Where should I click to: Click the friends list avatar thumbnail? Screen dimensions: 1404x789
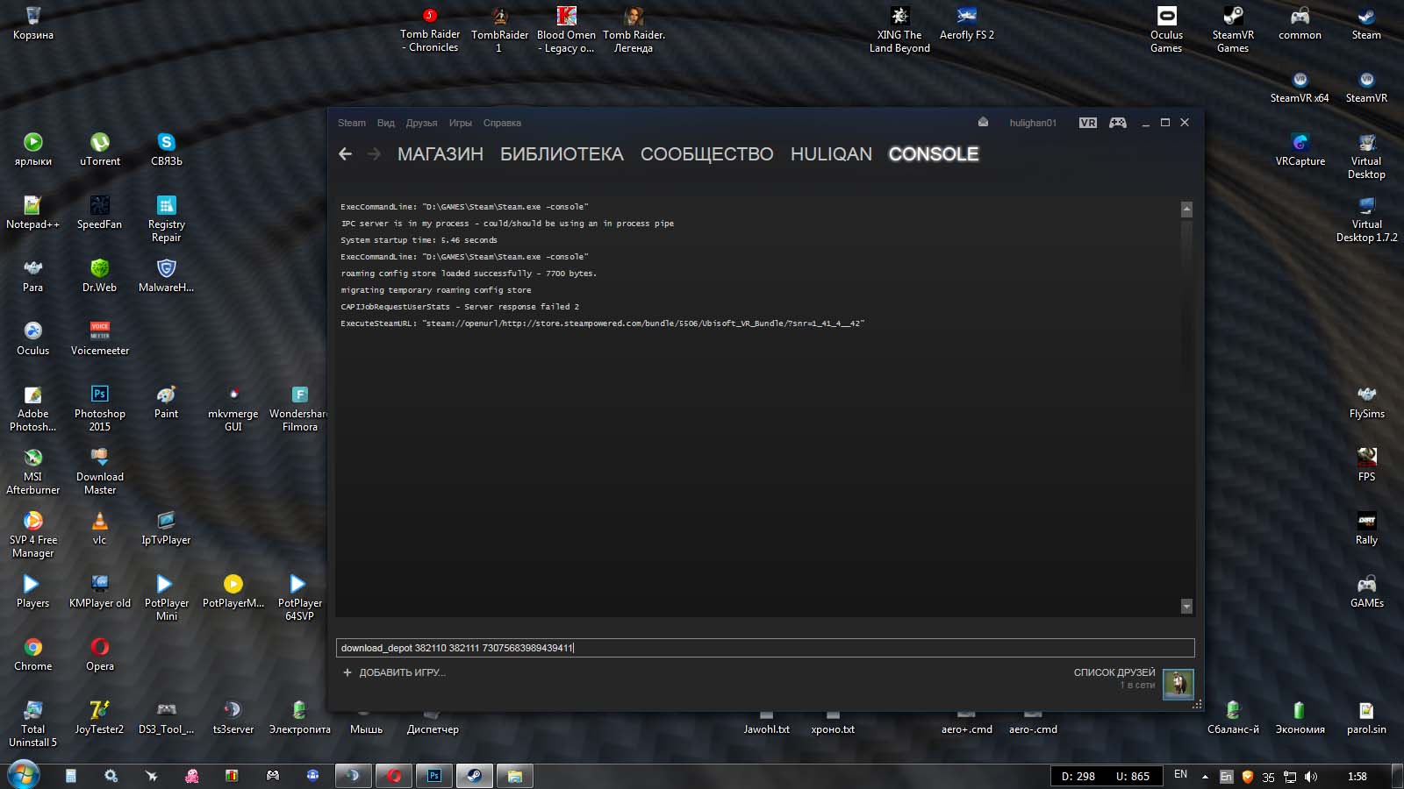coord(1178,683)
